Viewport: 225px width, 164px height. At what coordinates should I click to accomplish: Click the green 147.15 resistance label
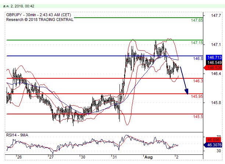pyautogui.click(x=197, y=43)
